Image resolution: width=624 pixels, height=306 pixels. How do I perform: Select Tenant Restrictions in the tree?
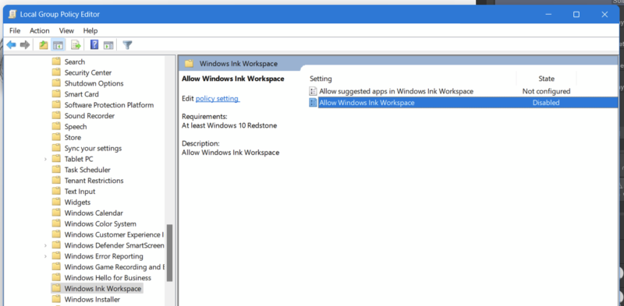click(94, 181)
